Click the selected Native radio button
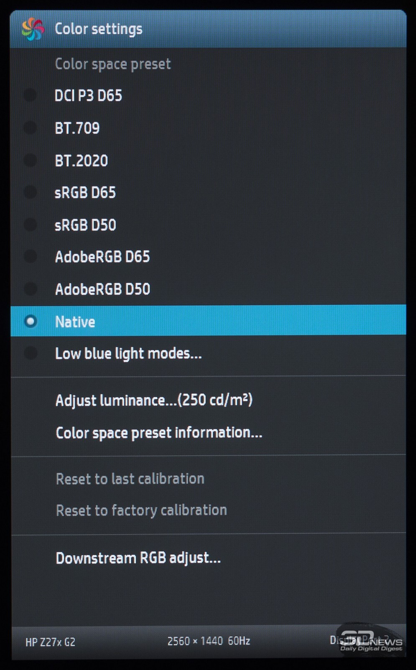This screenshot has width=416, height=670. click(31, 321)
